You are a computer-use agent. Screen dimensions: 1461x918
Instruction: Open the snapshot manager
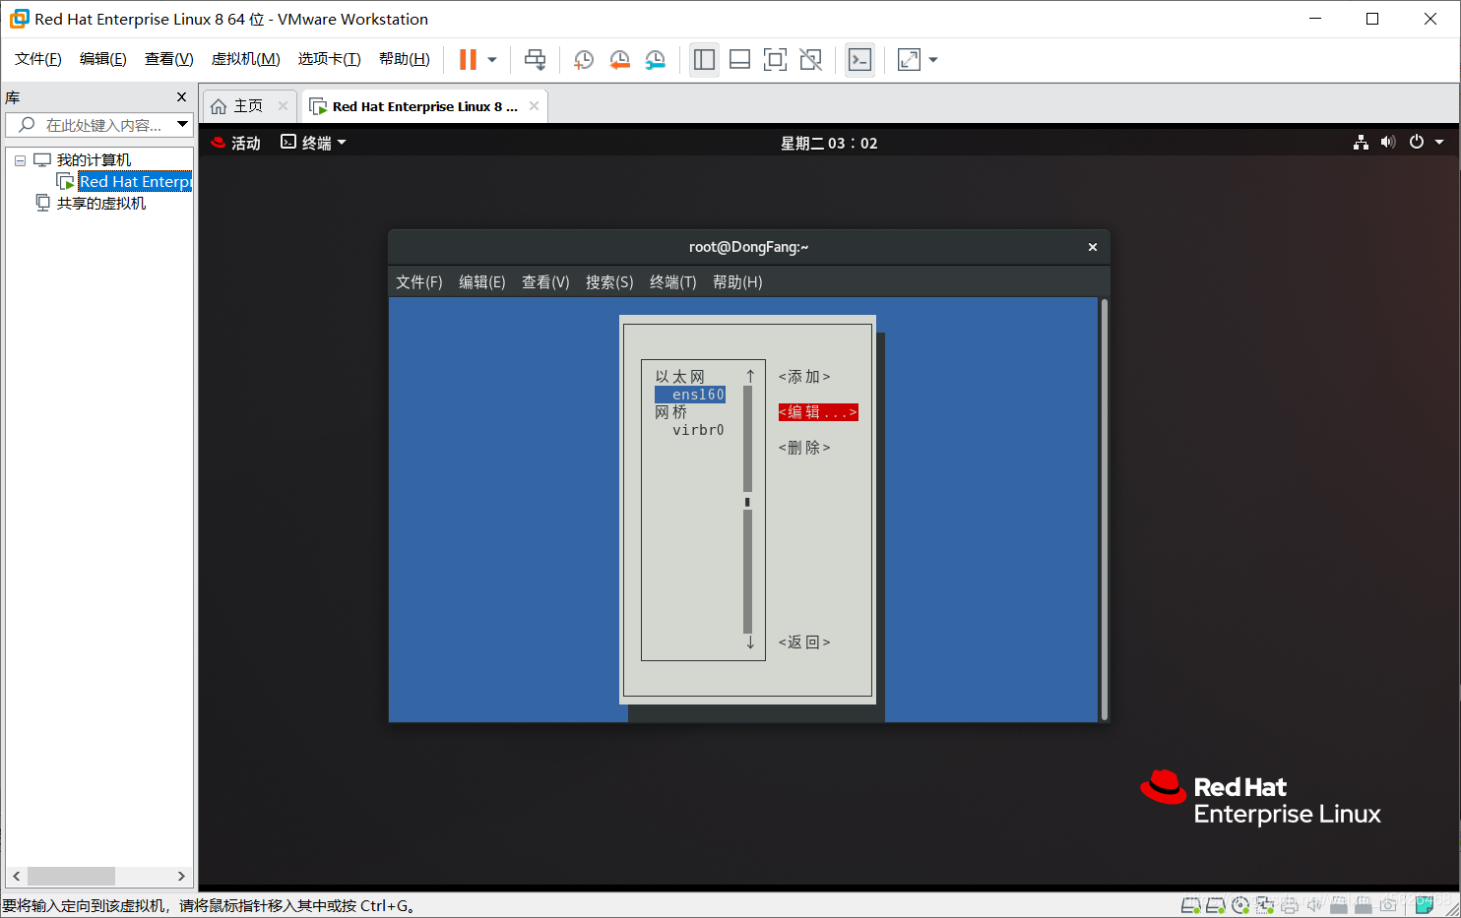655,60
